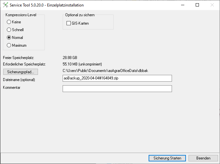Click the window title Service Tool 5.0.20.0 - Einzelplatzinstallation
The width and height of the screenshot is (220, 164).
47,5
